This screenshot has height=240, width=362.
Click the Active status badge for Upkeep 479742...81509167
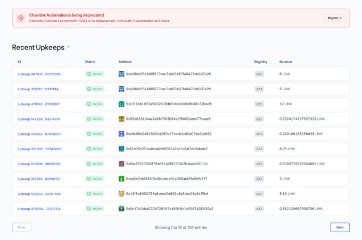tap(95, 104)
